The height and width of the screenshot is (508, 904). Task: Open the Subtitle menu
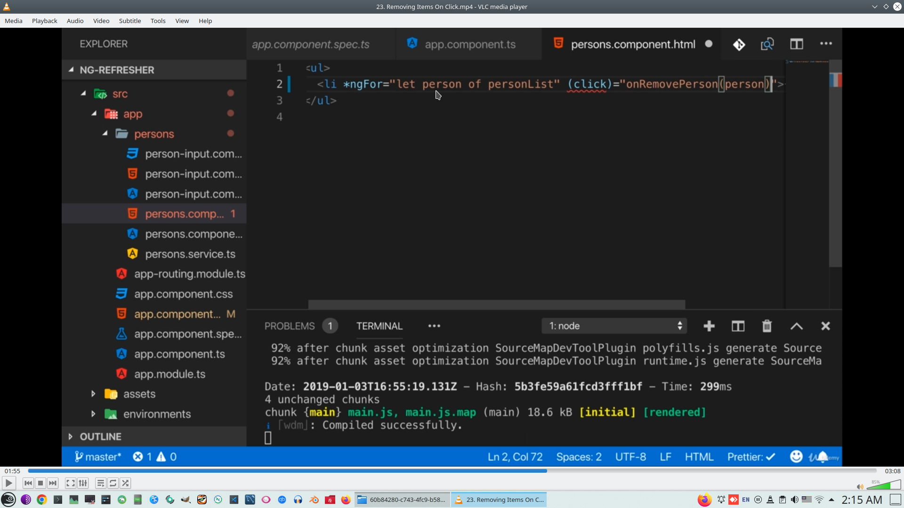click(129, 21)
